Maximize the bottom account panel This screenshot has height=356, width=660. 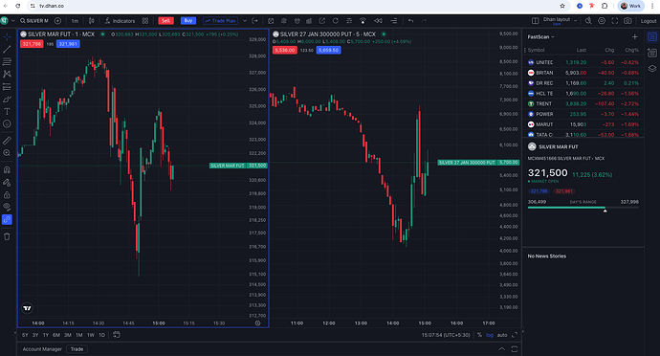click(x=515, y=349)
